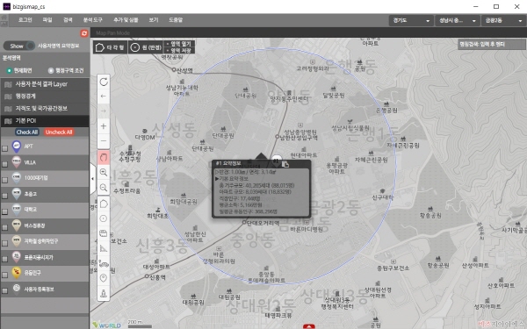Click the Check All button
This screenshot has width=527, height=329.
coord(27,132)
